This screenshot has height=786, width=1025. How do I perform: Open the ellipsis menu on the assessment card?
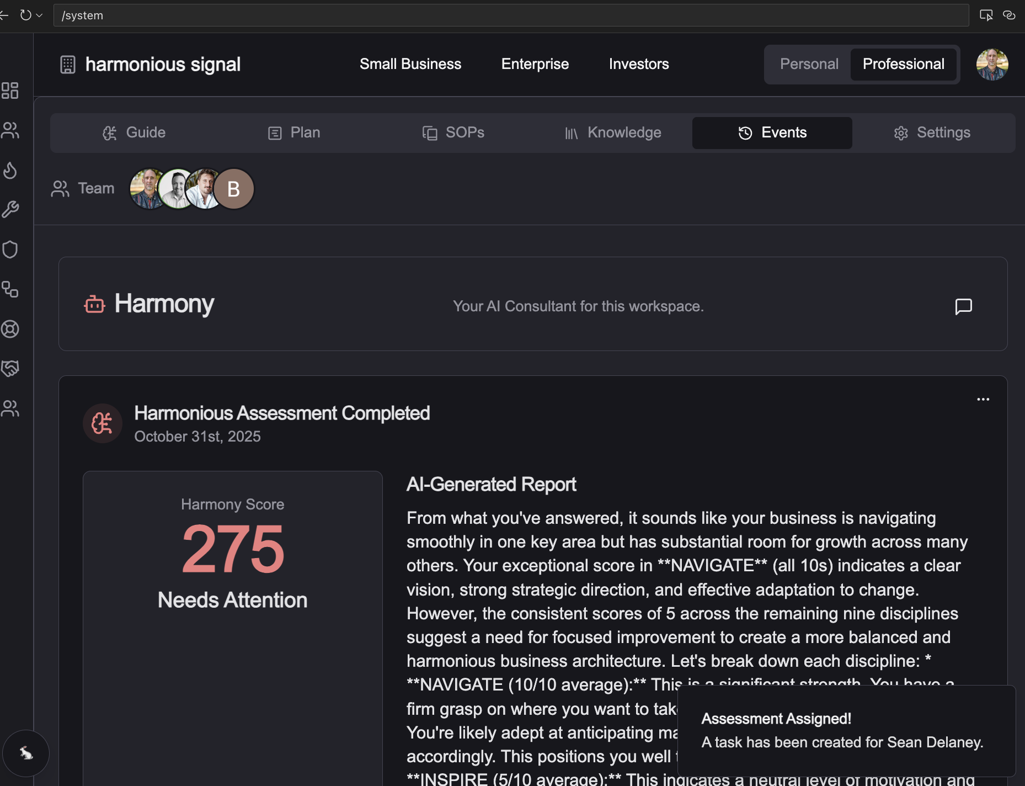pos(983,399)
